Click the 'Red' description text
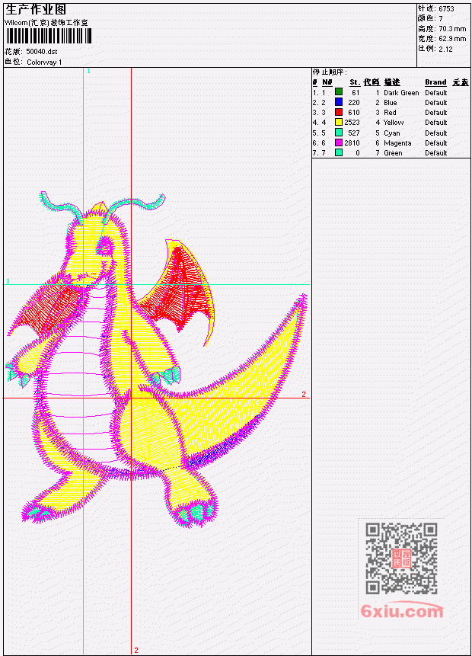The width and height of the screenshot is (472, 656). coord(390,113)
